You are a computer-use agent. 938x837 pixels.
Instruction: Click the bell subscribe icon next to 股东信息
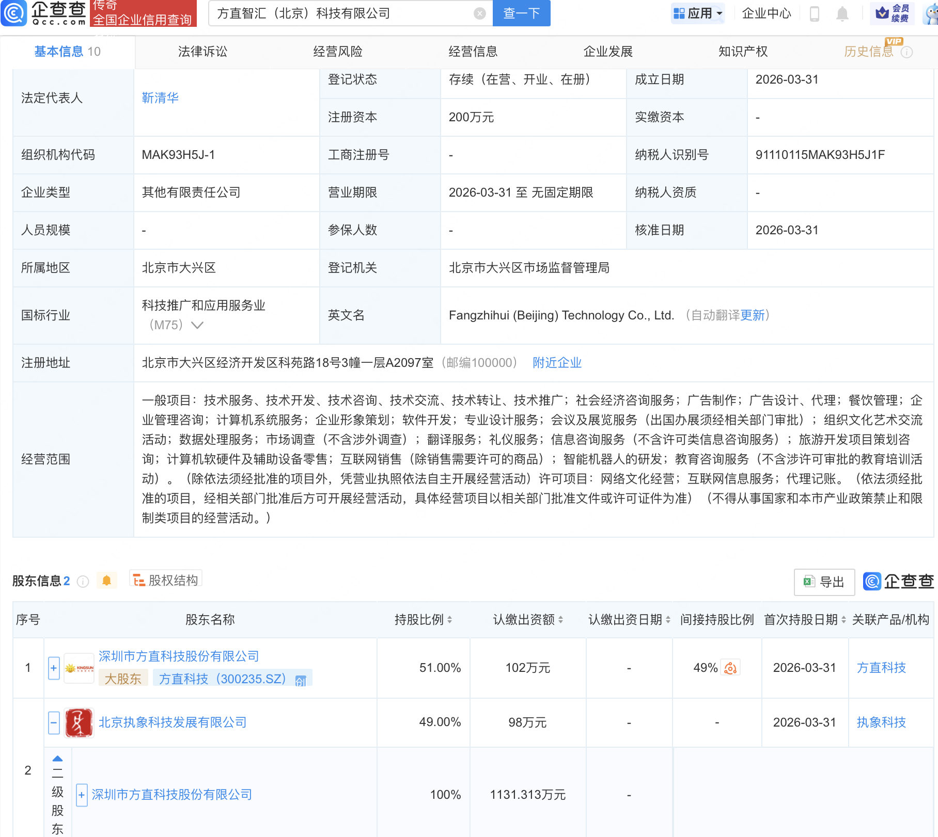coord(107,580)
